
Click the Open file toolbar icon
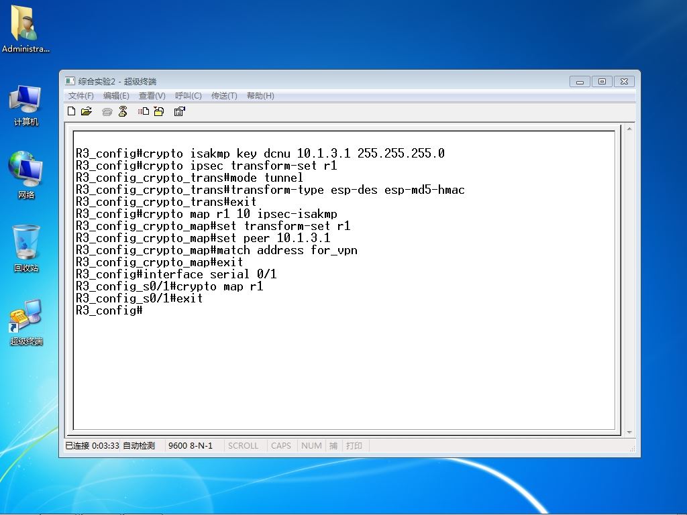click(x=87, y=111)
